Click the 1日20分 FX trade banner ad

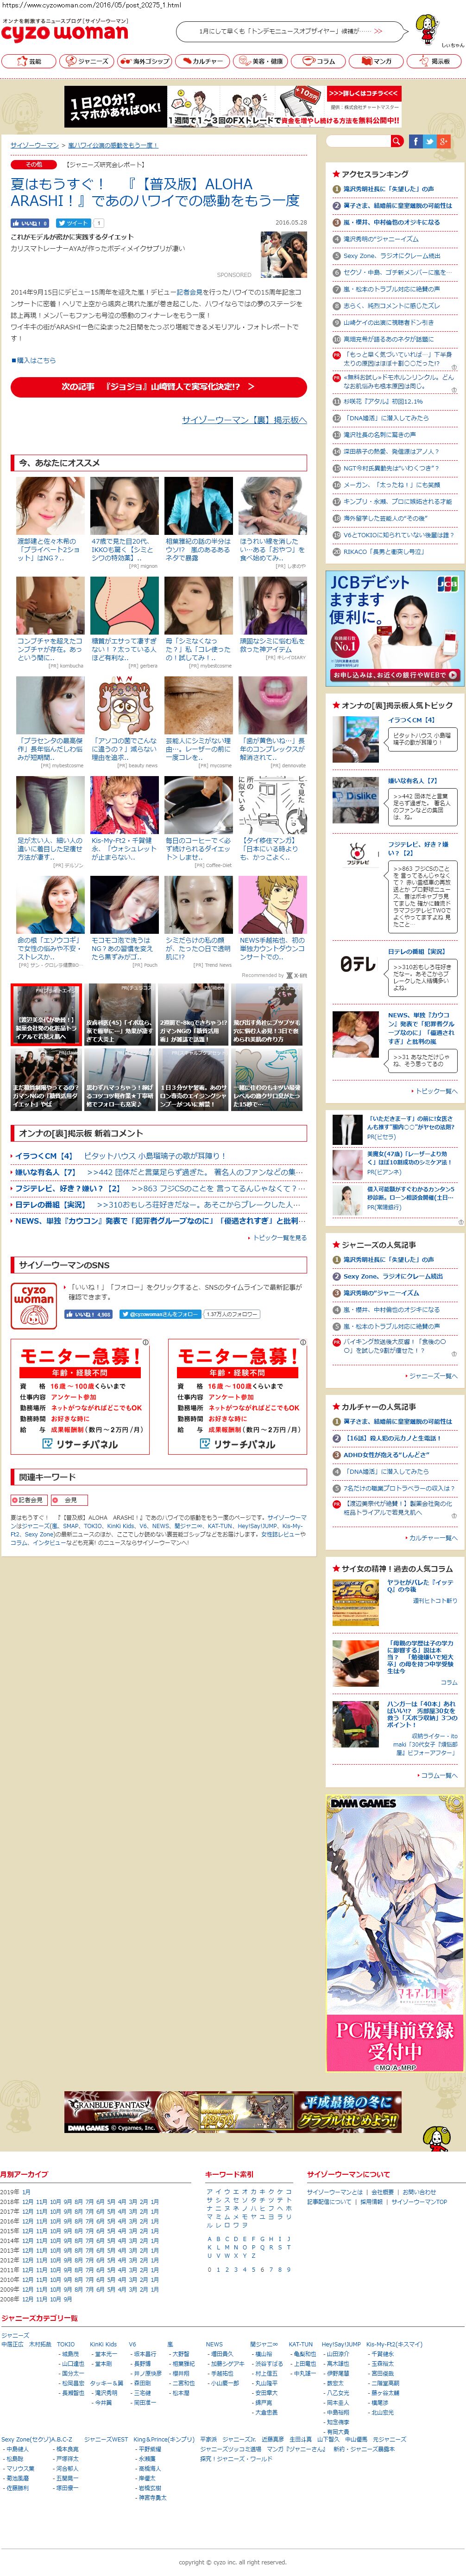233,106
